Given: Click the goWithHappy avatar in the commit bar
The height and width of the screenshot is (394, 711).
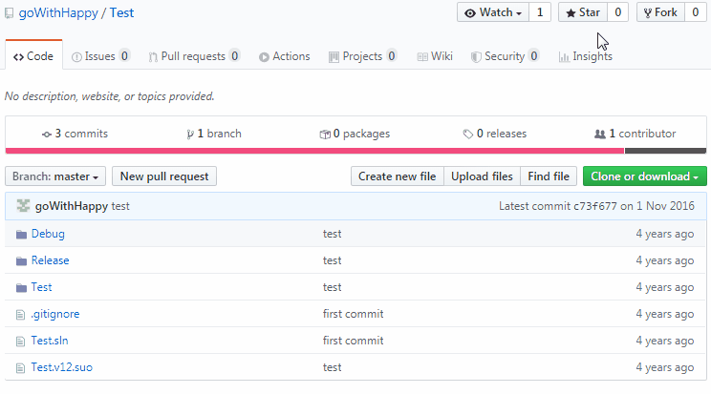Looking at the screenshot, I should click(x=23, y=206).
